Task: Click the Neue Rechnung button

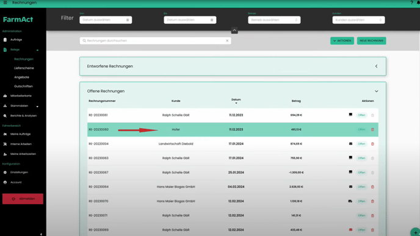Action: pyautogui.click(x=371, y=41)
